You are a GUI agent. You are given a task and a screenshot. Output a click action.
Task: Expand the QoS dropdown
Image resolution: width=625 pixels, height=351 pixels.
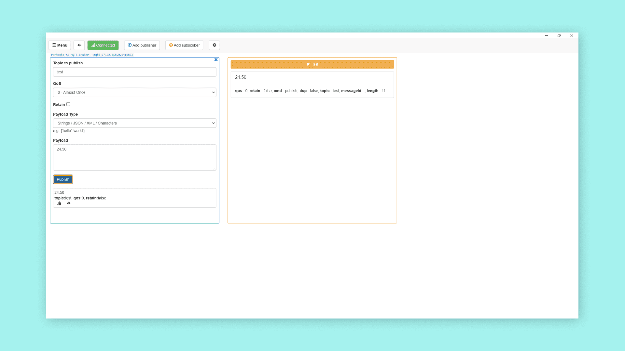(x=134, y=92)
